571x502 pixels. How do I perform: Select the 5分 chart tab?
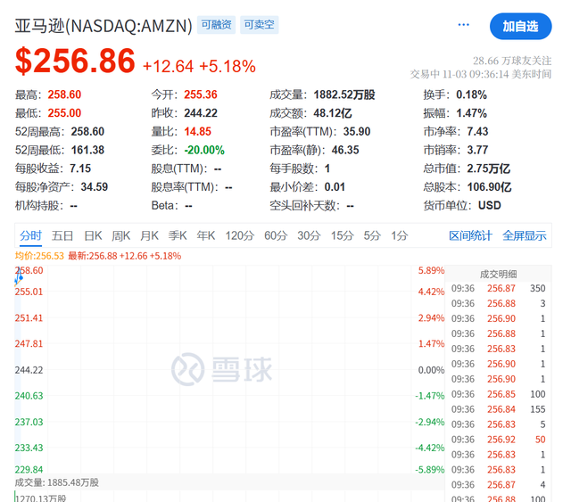pos(372,235)
